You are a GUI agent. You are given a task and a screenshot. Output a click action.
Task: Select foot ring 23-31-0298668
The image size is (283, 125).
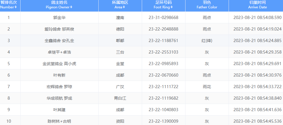(x=163, y=18)
